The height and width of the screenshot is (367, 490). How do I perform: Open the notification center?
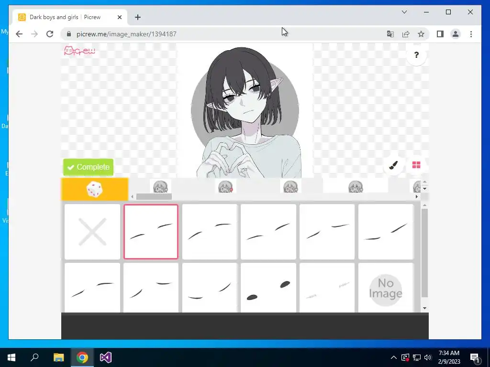click(475, 357)
